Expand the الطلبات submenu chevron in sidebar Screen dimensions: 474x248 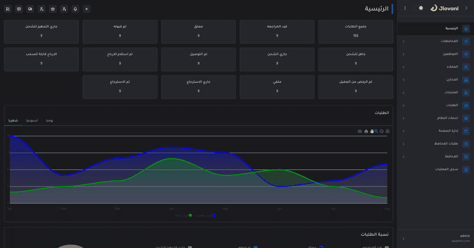tap(404, 105)
